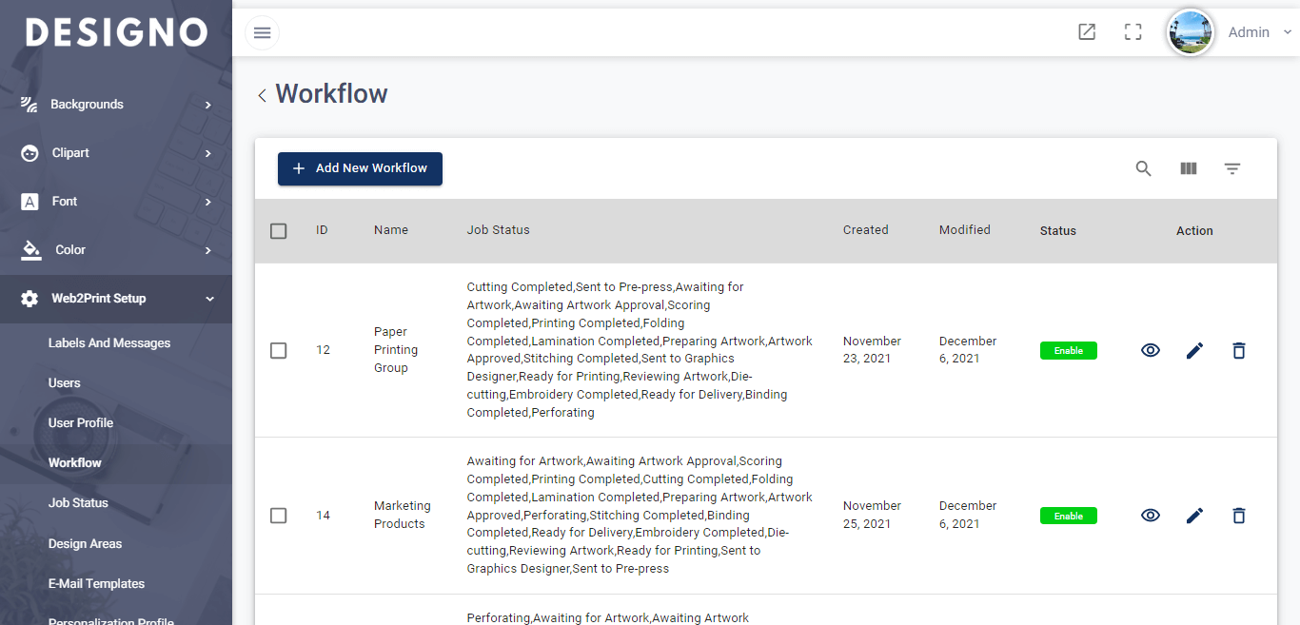Screen dimensions: 1300x625
Task: Click the Admin profile avatar picture
Action: (1190, 31)
